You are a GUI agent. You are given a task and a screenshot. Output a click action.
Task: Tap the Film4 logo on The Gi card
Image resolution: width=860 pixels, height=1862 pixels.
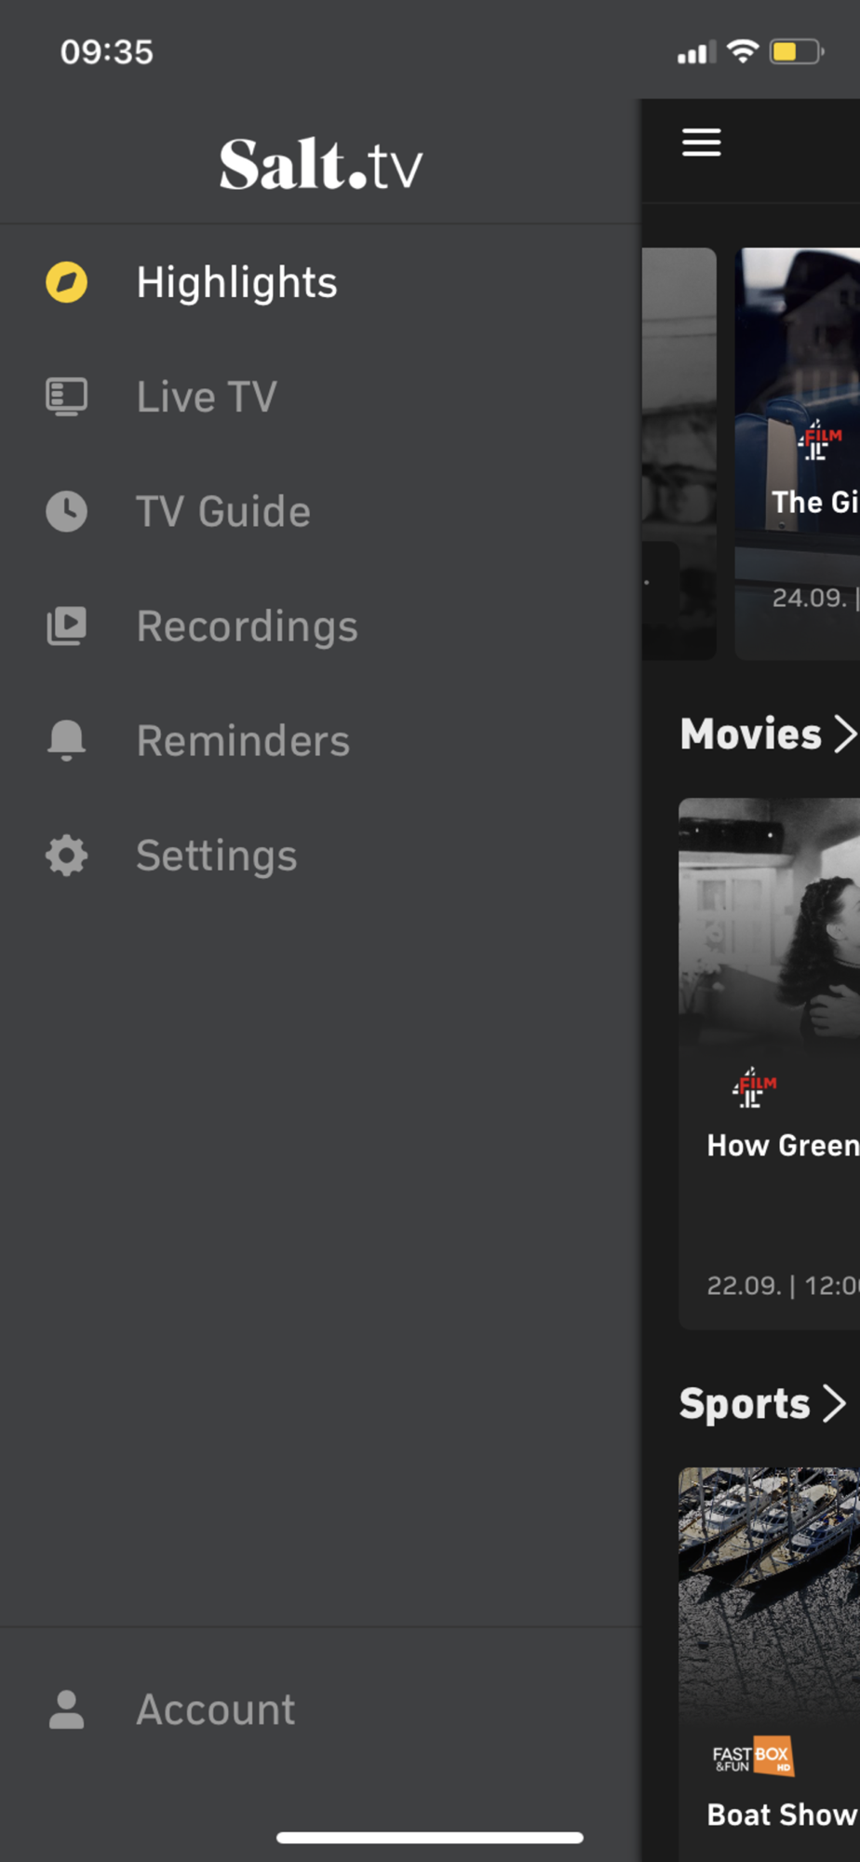(x=820, y=439)
